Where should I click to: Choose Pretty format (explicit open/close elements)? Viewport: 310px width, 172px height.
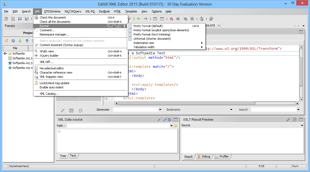[166, 30]
